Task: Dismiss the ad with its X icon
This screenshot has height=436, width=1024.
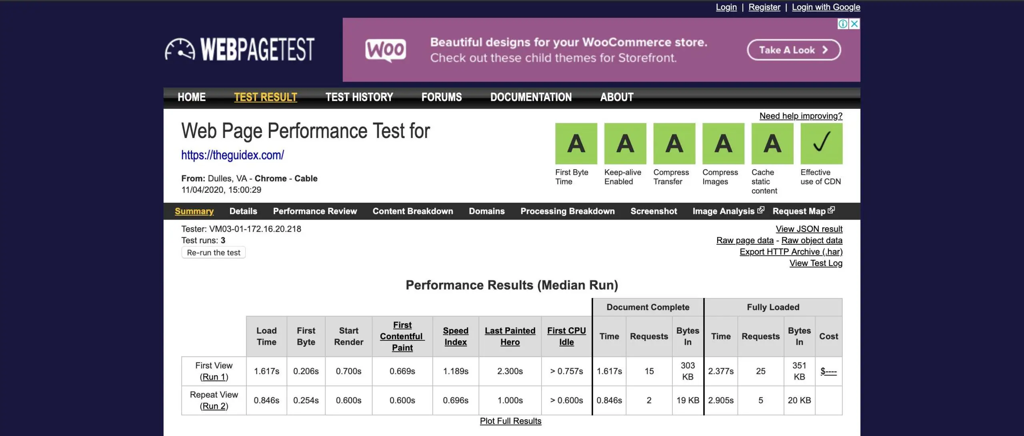Action: pos(854,24)
